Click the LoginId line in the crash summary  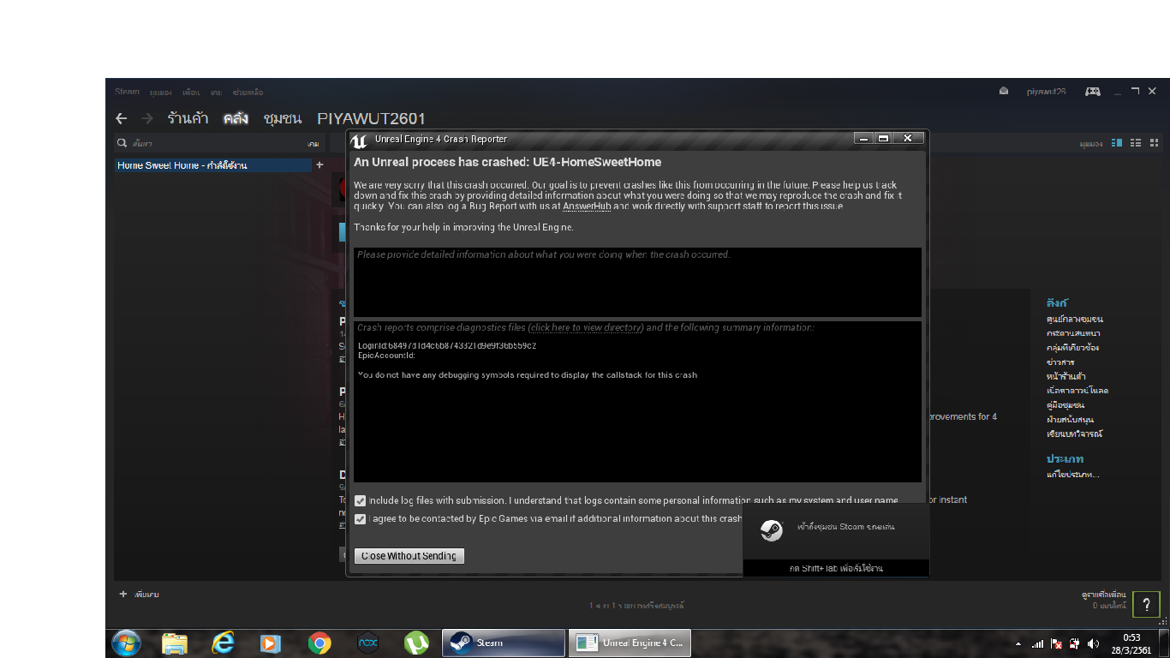click(446, 345)
